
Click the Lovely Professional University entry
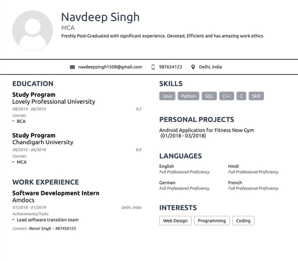pyautogui.click(x=54, y=102)
